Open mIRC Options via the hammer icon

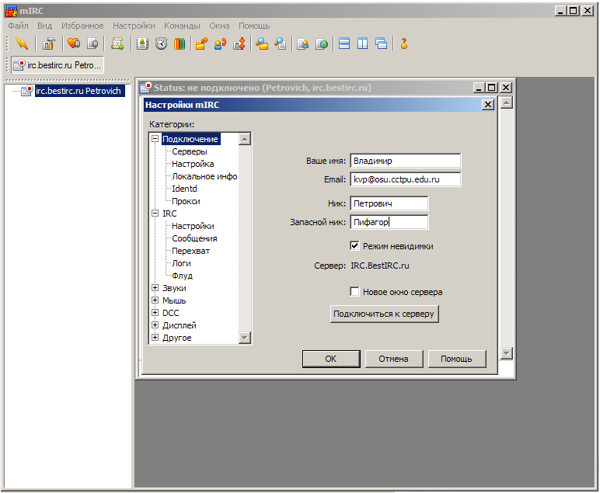(x=49, y=43)
